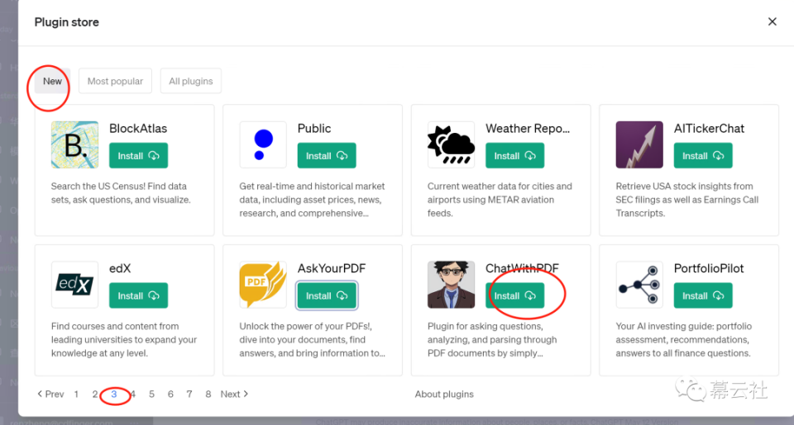
Task: Install the AITickerChat plugin
Action: 703,156
